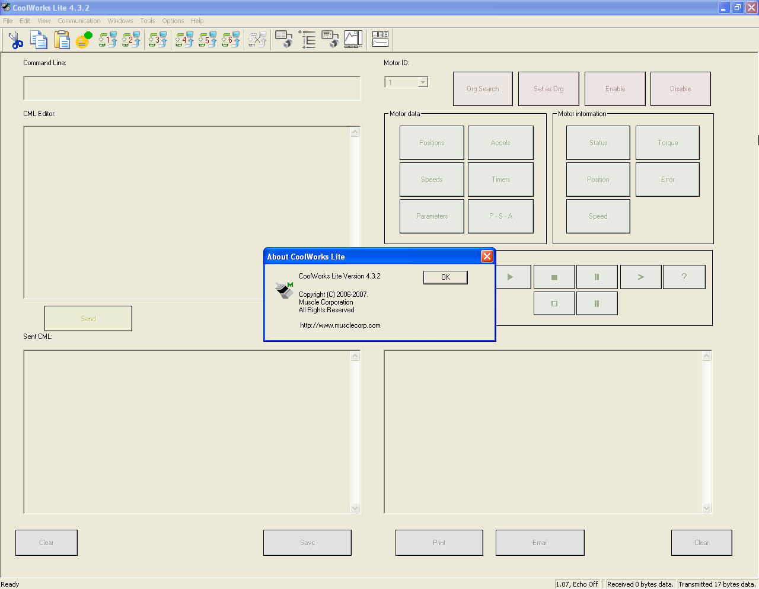Click the > step button
Screen dimensions: 759x589
point(640,277)
